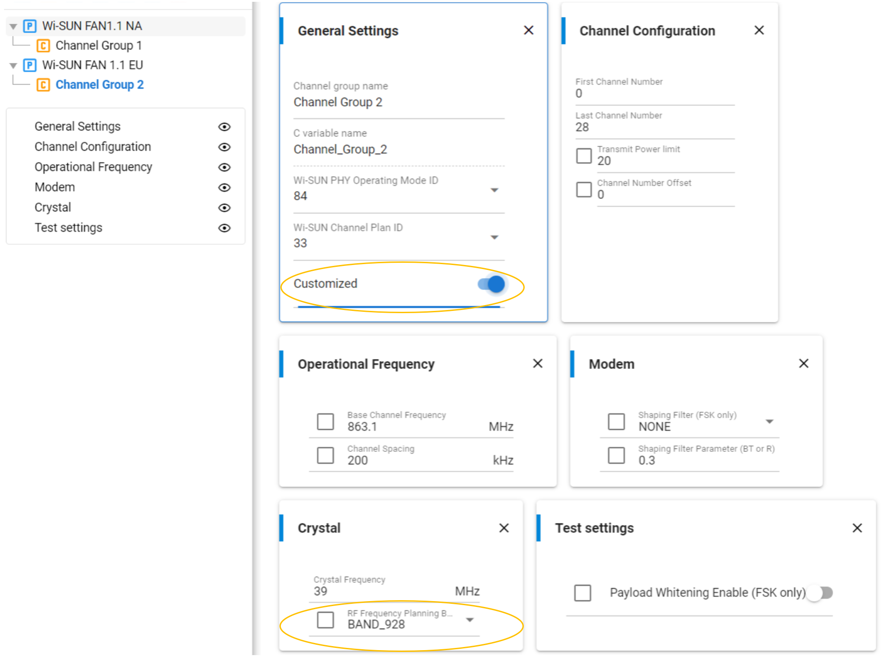This screenshot has height=656, width=882.
Task: Click the channel icon beside Channel Group 2
Action: [x=43, y=85]
